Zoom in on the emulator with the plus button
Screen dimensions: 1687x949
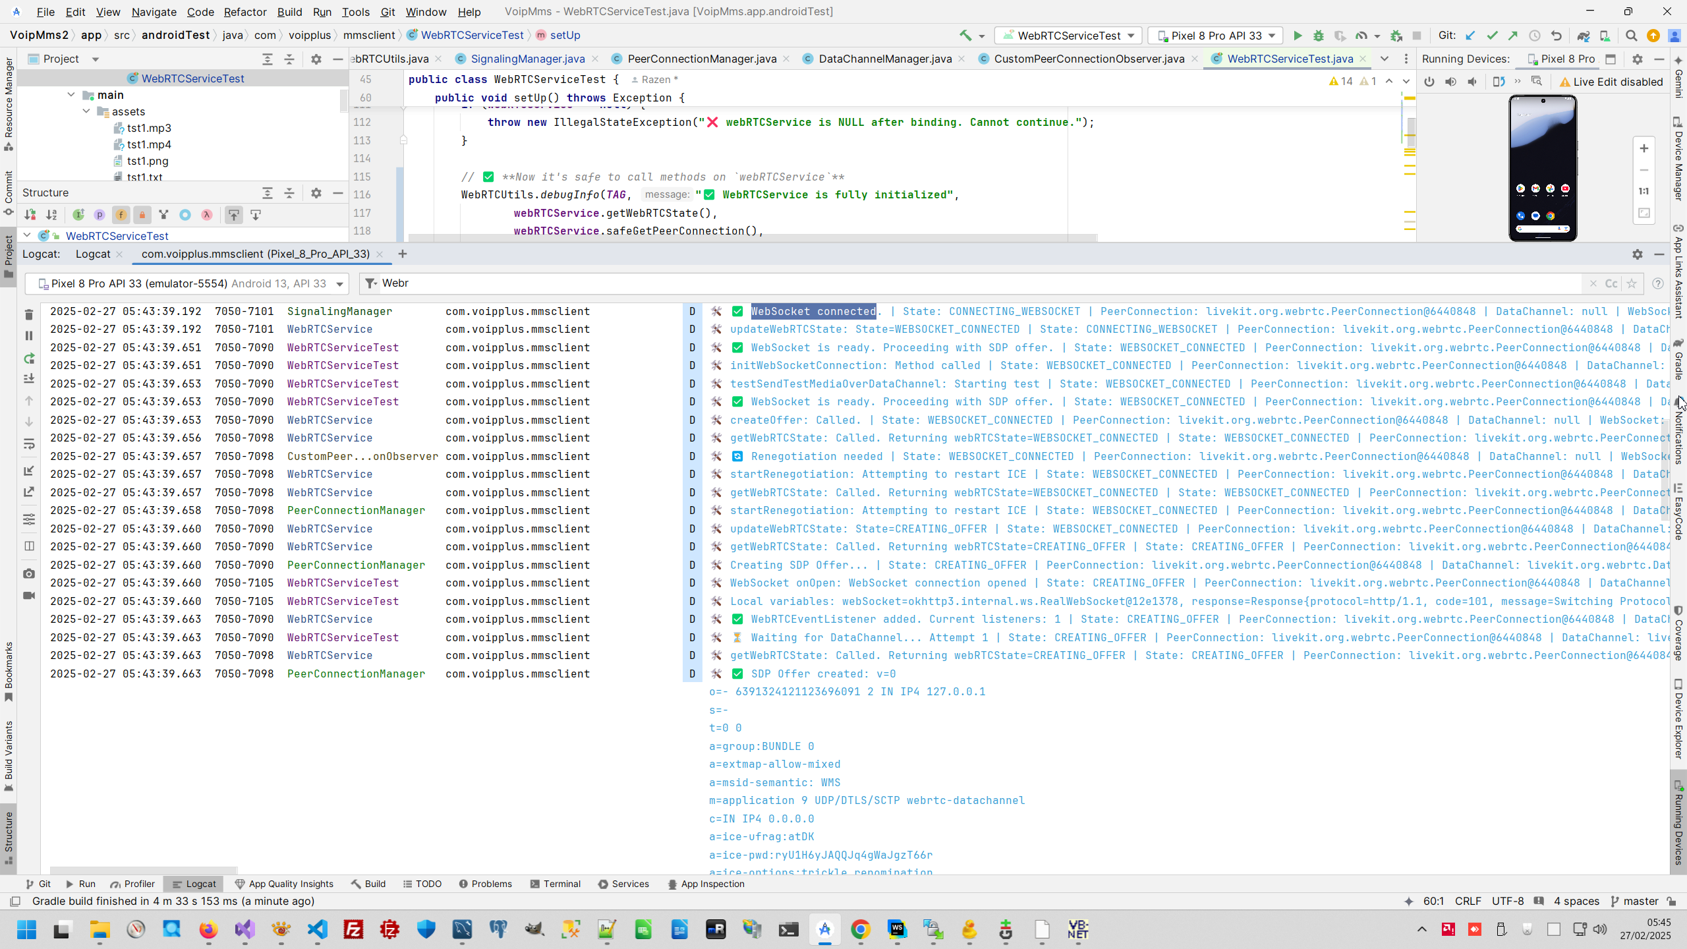click(x=1644, y=148)
